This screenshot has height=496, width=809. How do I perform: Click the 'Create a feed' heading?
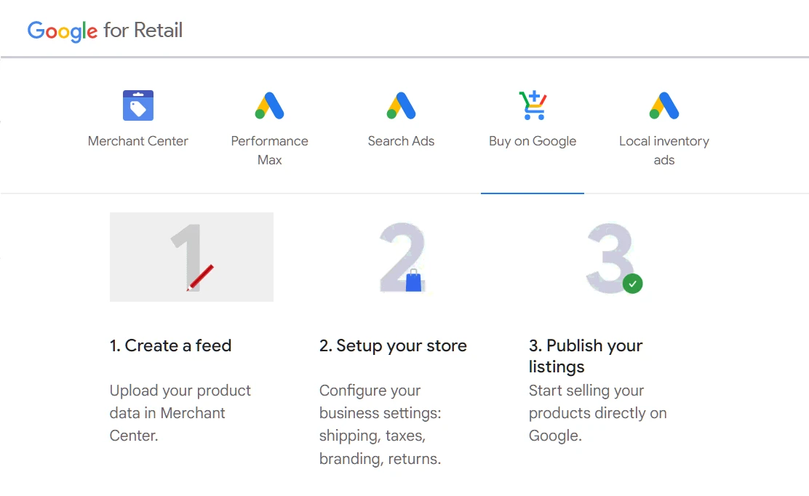point(170,345)
